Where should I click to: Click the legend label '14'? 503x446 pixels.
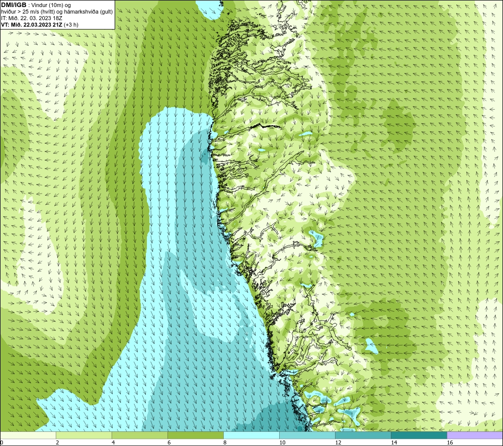(394, 442)
